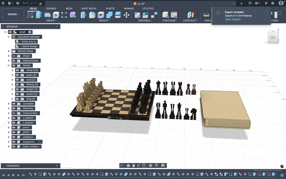Show the hidden Origin folder
The height and width of the screenshot is (179, 286).
click(14, 56)
